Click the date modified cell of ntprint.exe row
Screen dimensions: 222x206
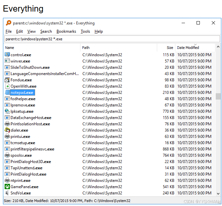point(194,181)
